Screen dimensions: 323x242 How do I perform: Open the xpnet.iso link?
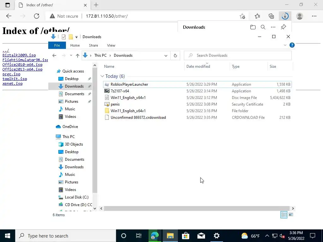click(x=12, y=84)
